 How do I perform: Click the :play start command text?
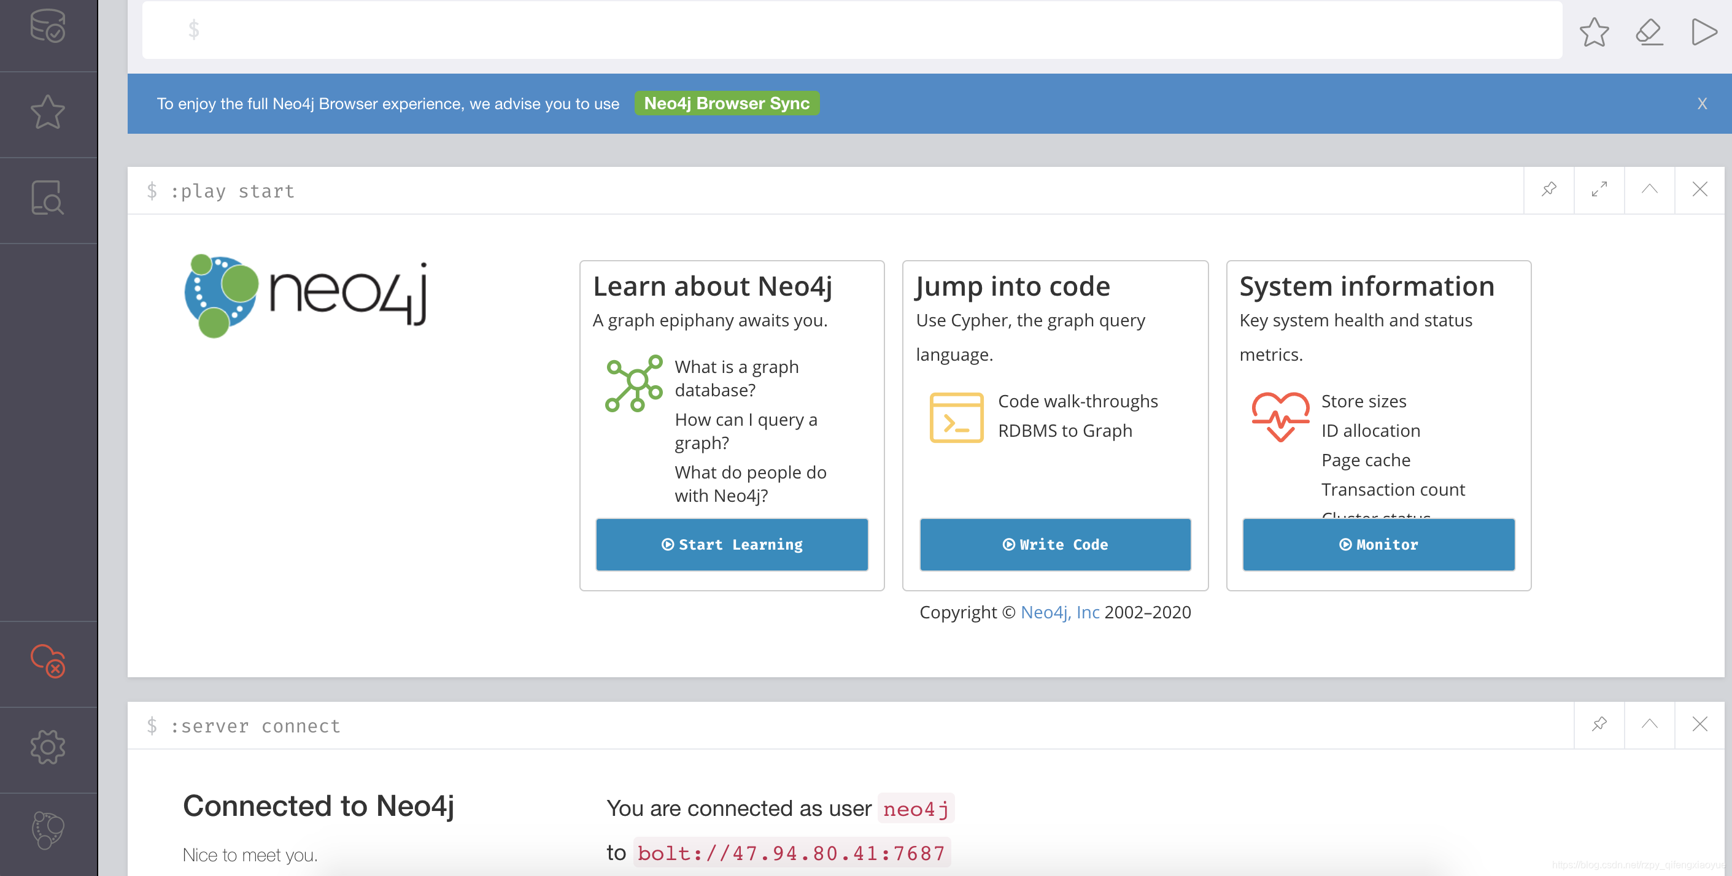pos(232,191)
